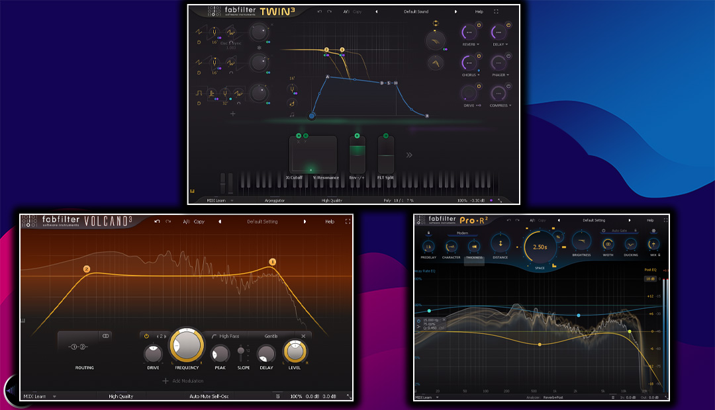The width and height of the screenshot is (715, 410).
Task: Copy the A/B state in Twin 3
Action: click(x=357, y=11)
